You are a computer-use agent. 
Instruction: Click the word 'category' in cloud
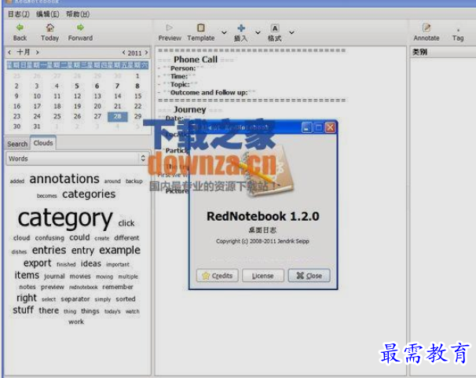click(65, 218)
